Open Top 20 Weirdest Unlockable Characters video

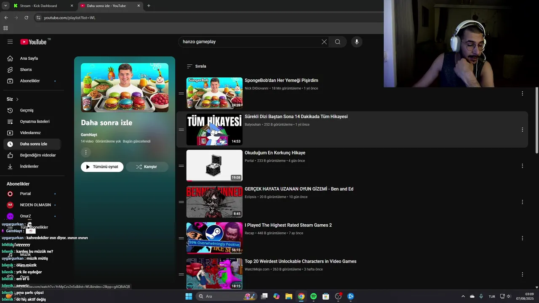[x=300, y=261]
